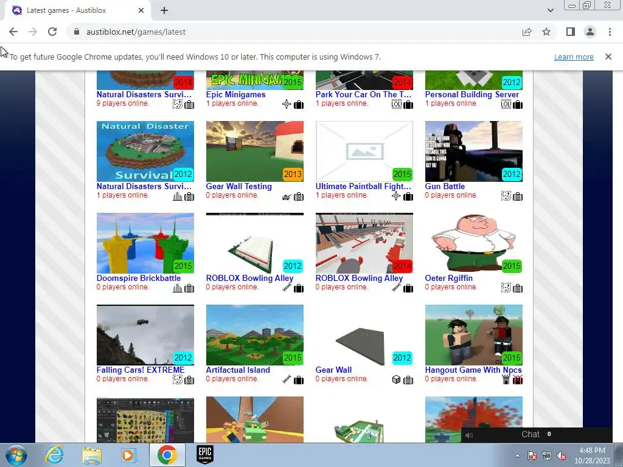Click the 2014 ROBLOX Bowling Alley thumbnail
Screen dimensions: 623x467
[364, 243]
